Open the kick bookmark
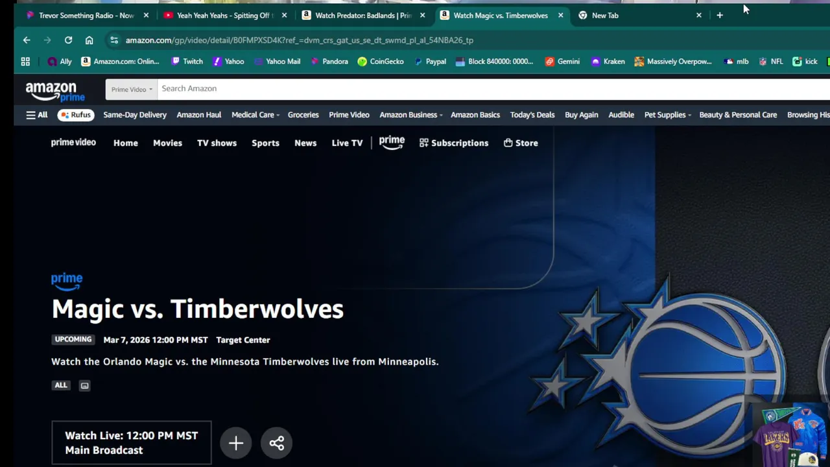This screenshot has height=467, width=830. click(805, 62)
